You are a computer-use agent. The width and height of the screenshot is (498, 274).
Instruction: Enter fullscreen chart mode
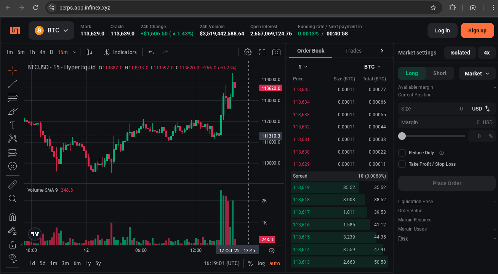point(262,52)
